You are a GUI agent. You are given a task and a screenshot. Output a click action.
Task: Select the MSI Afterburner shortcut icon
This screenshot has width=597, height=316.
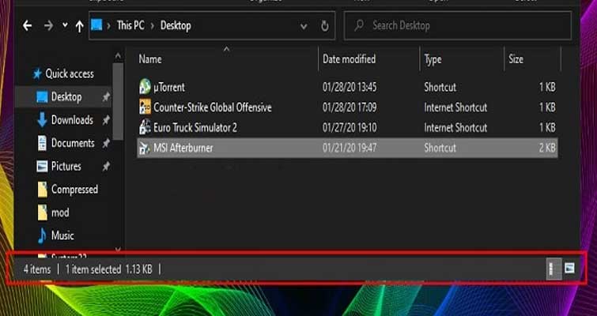[145, 148]
